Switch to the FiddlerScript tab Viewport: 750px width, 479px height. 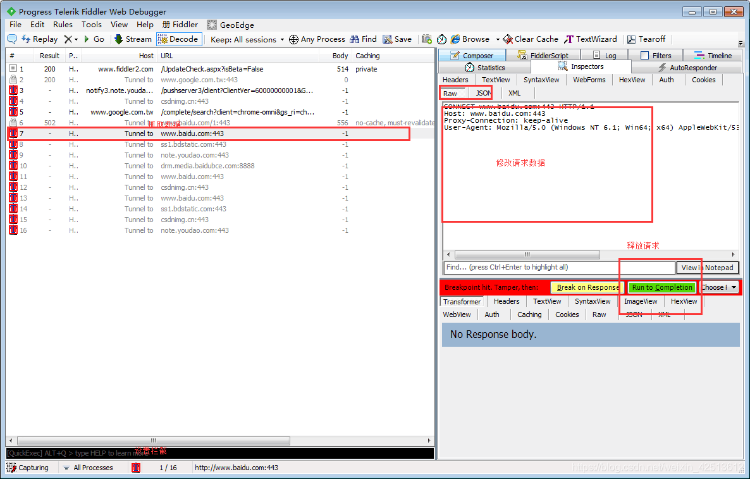(x=543, y=56)
